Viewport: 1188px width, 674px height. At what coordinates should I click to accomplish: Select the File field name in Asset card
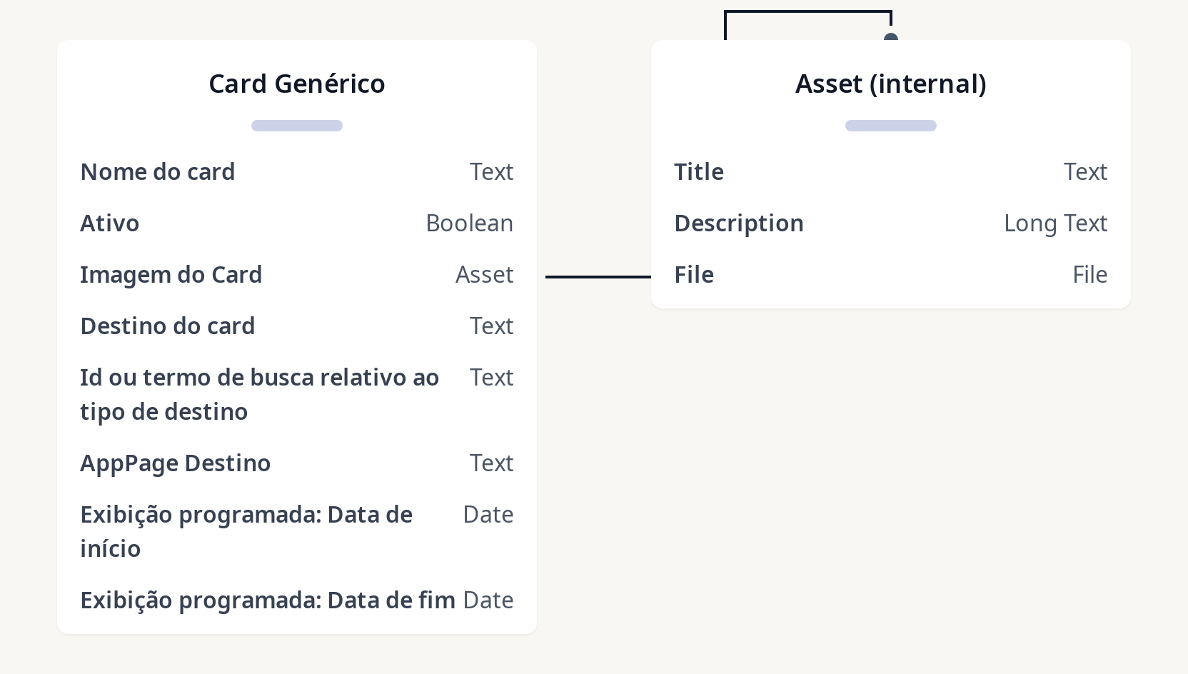(x=694, y=275)
